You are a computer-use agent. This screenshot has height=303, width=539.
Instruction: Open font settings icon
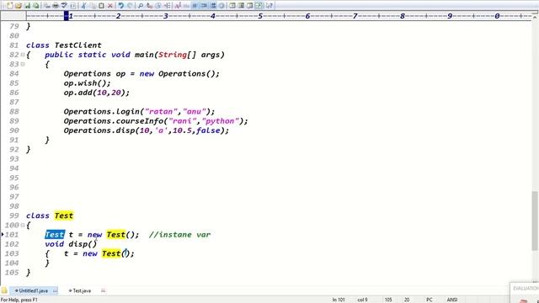pos(178,6)
